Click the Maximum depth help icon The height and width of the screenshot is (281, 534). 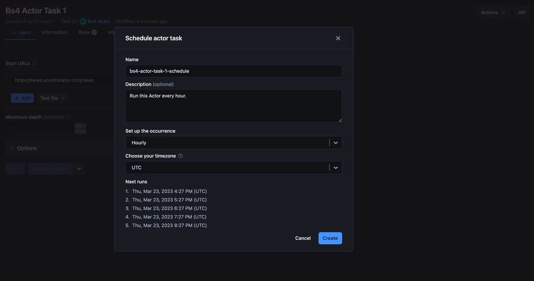[x=68, y=117]
